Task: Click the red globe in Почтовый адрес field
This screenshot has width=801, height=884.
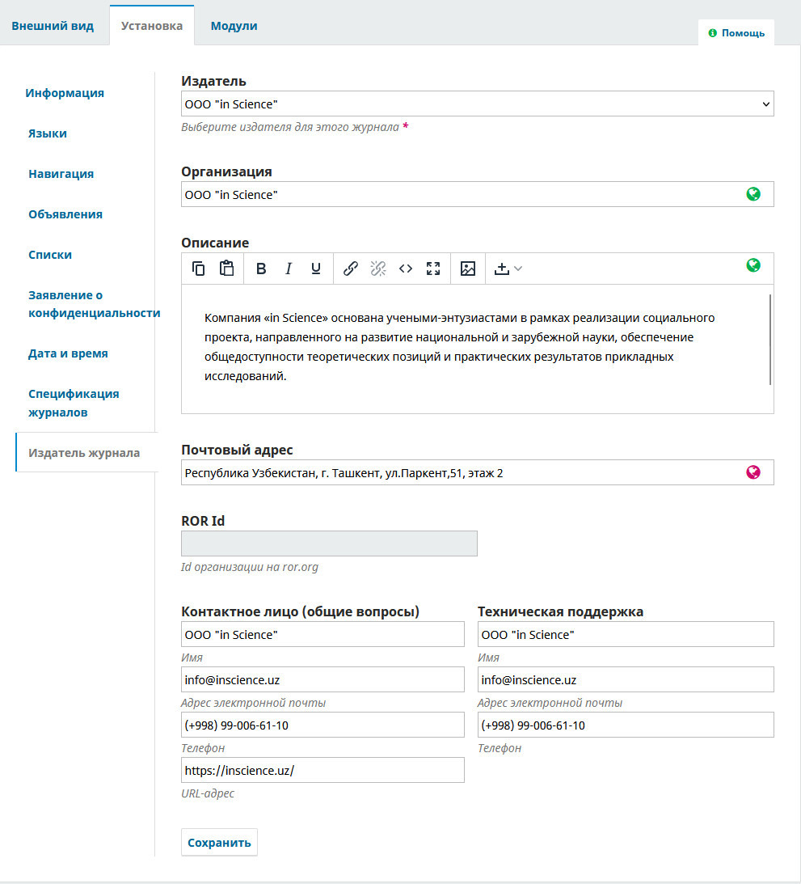Action: [753, 472]
